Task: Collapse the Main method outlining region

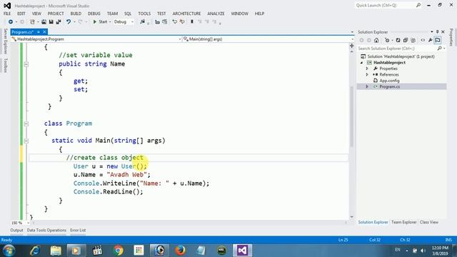Action: [x=26, y=141]
